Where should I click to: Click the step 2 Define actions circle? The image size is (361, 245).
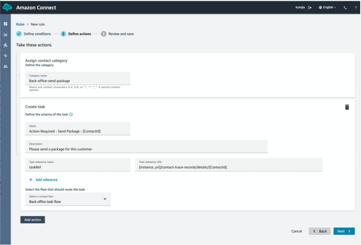[63, 34]
